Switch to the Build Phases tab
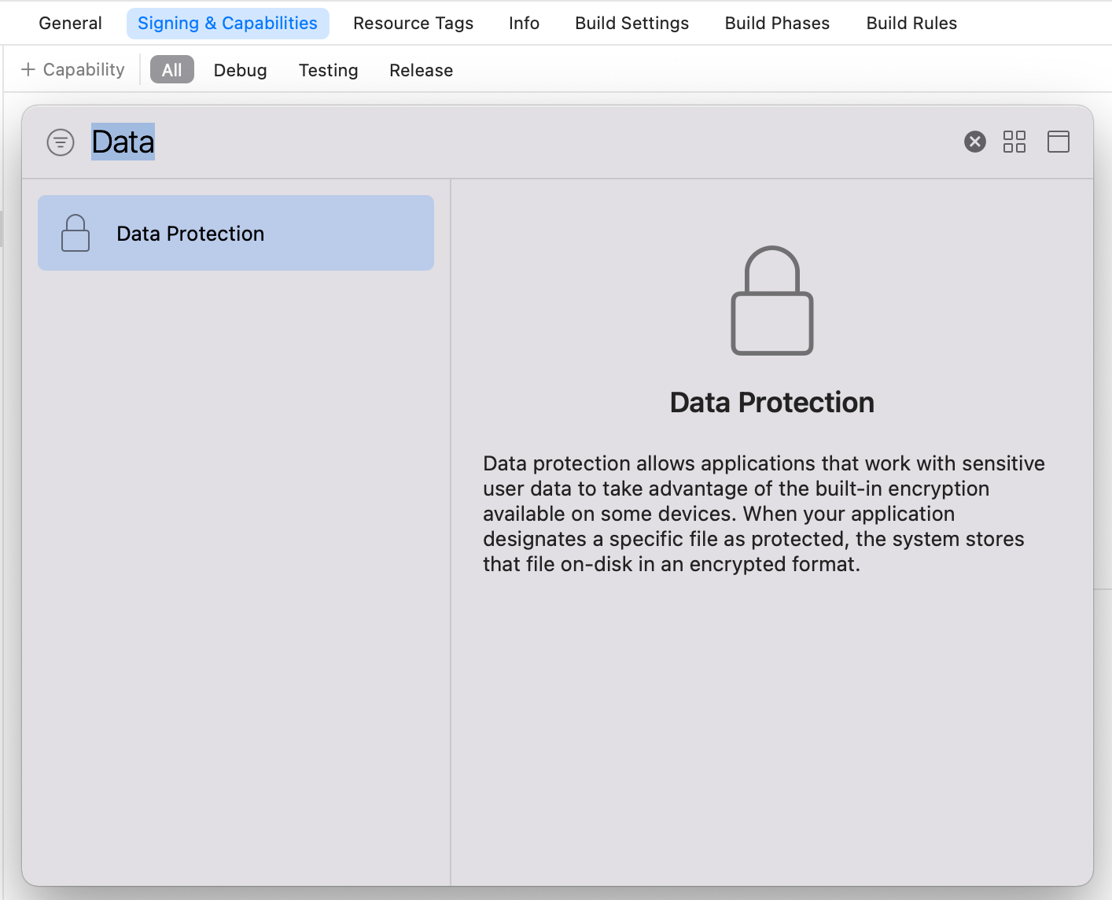The image size is (1112, 900). 777,24
